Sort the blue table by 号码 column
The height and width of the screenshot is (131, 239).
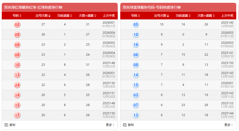tap(136, 16)
